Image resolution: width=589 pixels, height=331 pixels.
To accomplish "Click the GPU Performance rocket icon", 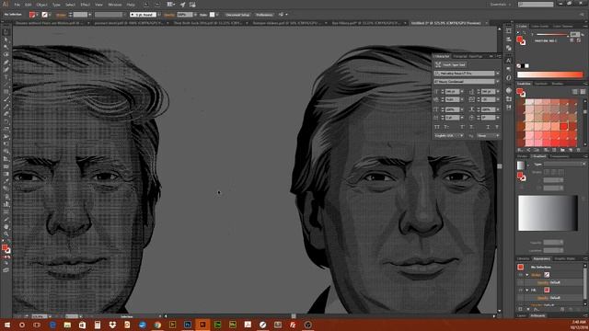I will 182,5.
